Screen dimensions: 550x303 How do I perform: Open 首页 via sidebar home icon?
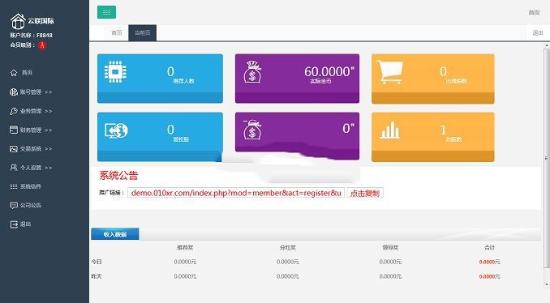tap(14, 73)
